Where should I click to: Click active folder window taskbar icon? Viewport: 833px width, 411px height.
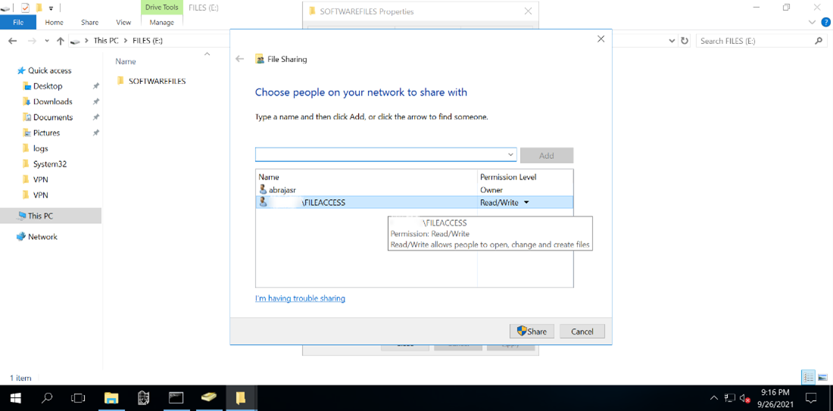click(x=240, y=397)
